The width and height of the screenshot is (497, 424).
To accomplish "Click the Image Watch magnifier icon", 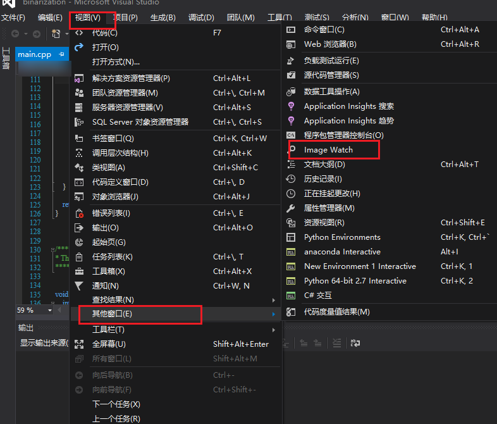I will pyautogui.click(x=292, y=150).
